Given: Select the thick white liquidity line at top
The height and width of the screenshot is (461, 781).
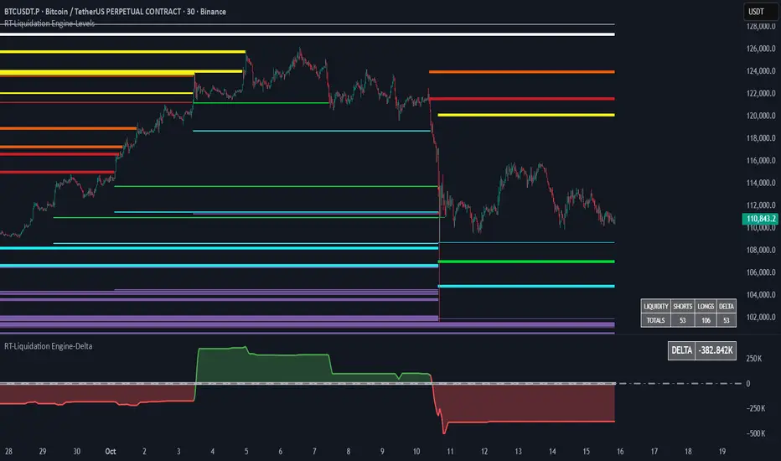Looking at the screenshot, I should (308, 34).
